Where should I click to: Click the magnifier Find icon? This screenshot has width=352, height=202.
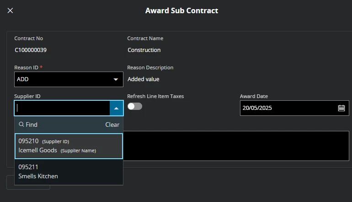21,124
